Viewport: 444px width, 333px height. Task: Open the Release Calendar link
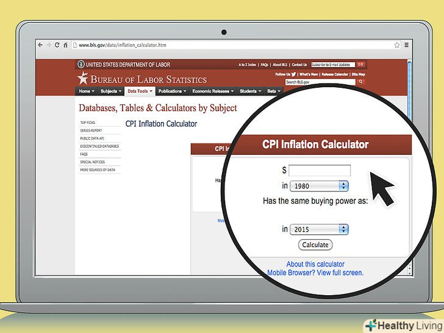pos(335,74)
